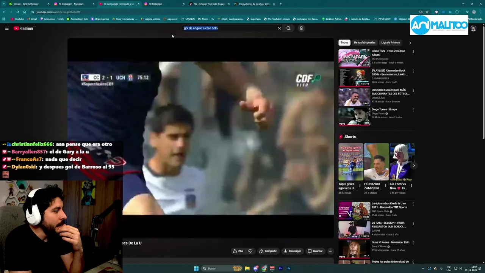Click Descargar download button

click(x=292, y=251)
